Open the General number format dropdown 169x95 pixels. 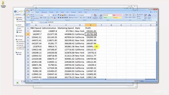tap(90, 15)
